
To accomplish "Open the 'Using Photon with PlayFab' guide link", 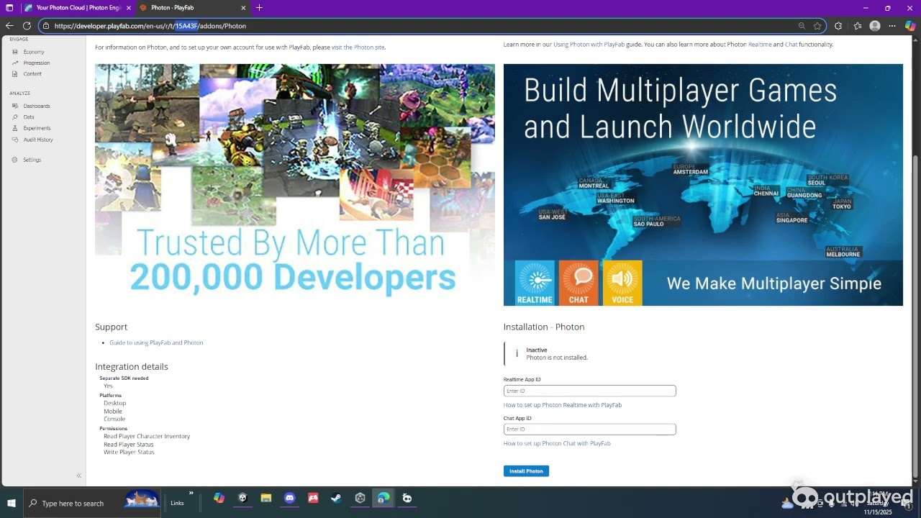I will click(589, 45).
